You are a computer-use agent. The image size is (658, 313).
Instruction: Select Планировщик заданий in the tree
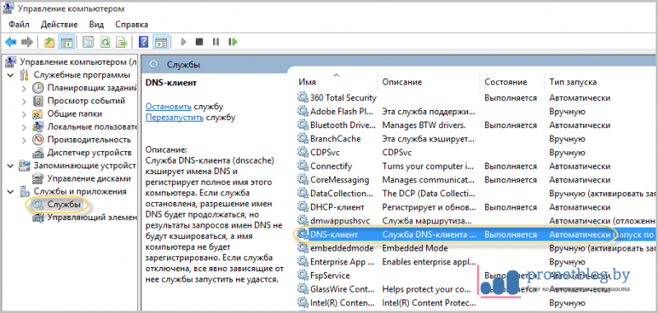[x=92, y=88]
